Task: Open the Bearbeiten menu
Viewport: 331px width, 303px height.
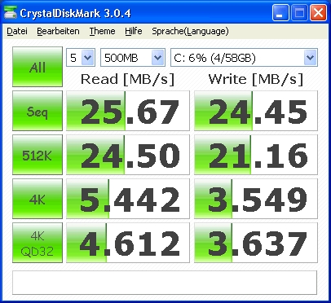Action: pyautogui.click(x=58, y=31)
